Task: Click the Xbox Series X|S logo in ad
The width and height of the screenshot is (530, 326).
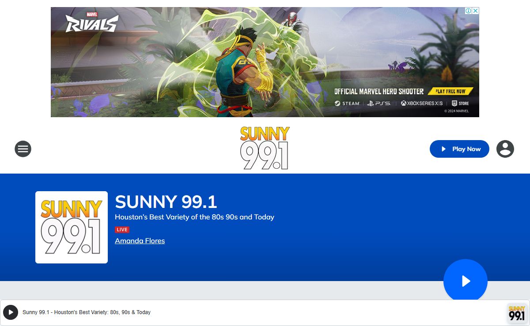Action: pyautogui.click(x=422, y=104)
